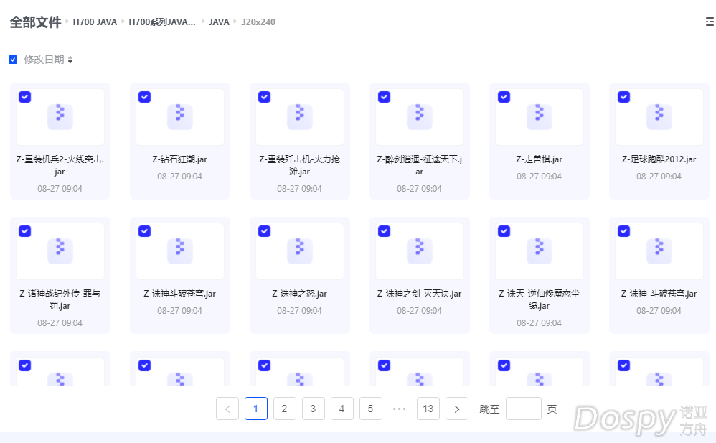Navigate to H700系列JAVA... breadcrumb folder
This screenshot has width=716, height=443.
[x=162, y=22]
